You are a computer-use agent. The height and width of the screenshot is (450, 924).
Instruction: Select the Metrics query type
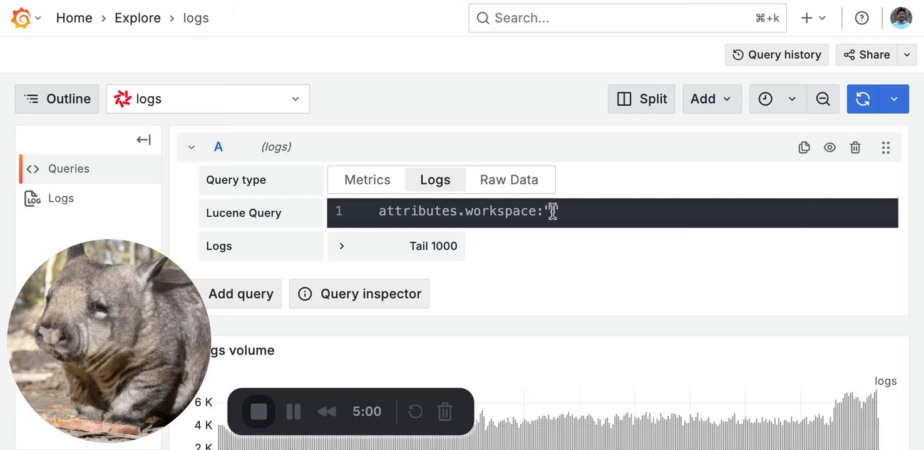click(367, 179)
